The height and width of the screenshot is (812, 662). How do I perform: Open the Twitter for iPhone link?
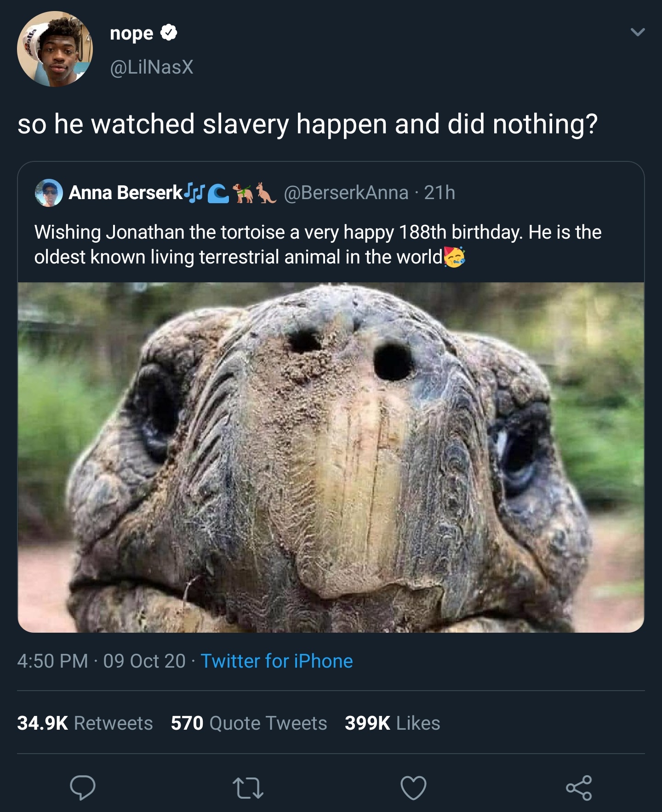click(x=277, y=661)
